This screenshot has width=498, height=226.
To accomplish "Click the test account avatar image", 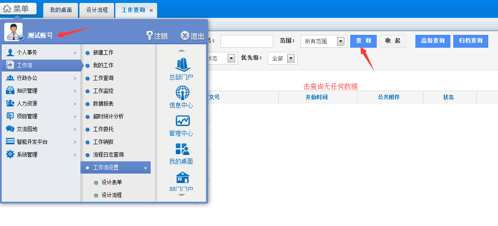I will coord(13,32).
